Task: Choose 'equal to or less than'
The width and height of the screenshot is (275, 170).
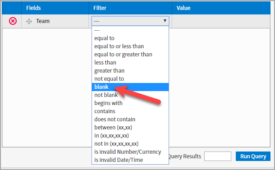Action: (130, 46)
